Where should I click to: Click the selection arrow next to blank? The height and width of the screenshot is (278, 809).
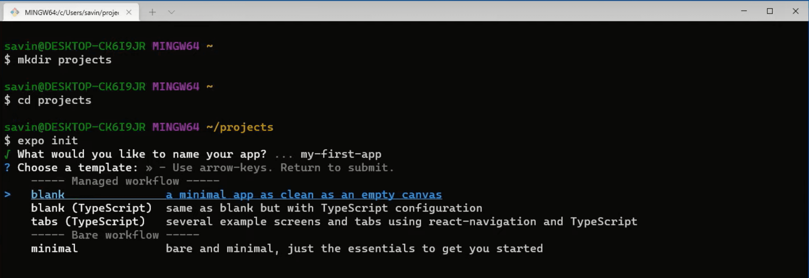(7, 194)
